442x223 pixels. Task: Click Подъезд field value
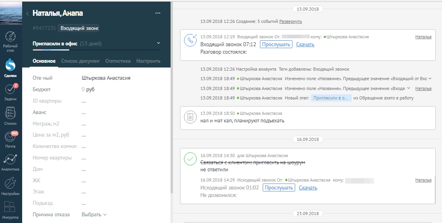coord(84,203)
